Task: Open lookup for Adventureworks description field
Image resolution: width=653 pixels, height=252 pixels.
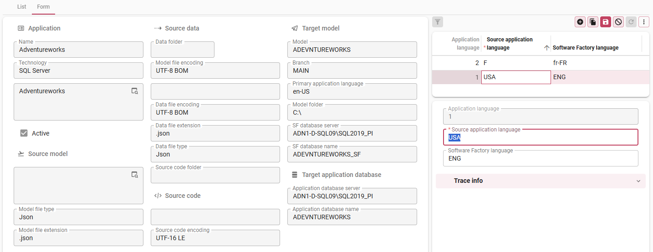Action: 135,91
